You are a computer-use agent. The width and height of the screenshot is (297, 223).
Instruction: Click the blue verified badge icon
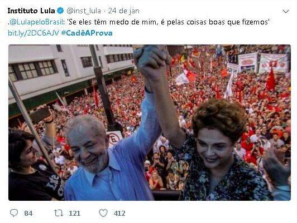[x=60, y=11]
